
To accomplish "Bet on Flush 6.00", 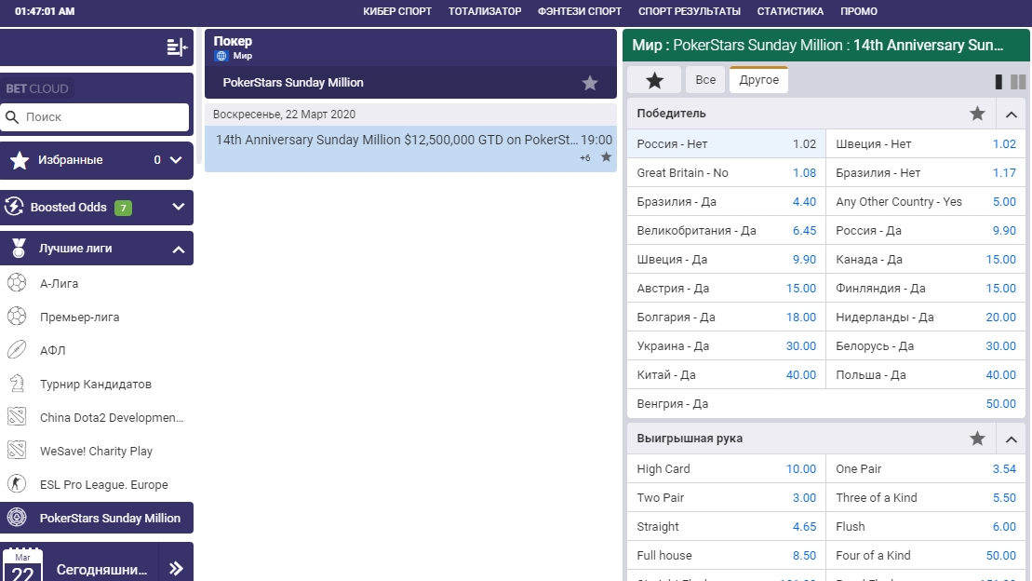I will pos(925,527).
